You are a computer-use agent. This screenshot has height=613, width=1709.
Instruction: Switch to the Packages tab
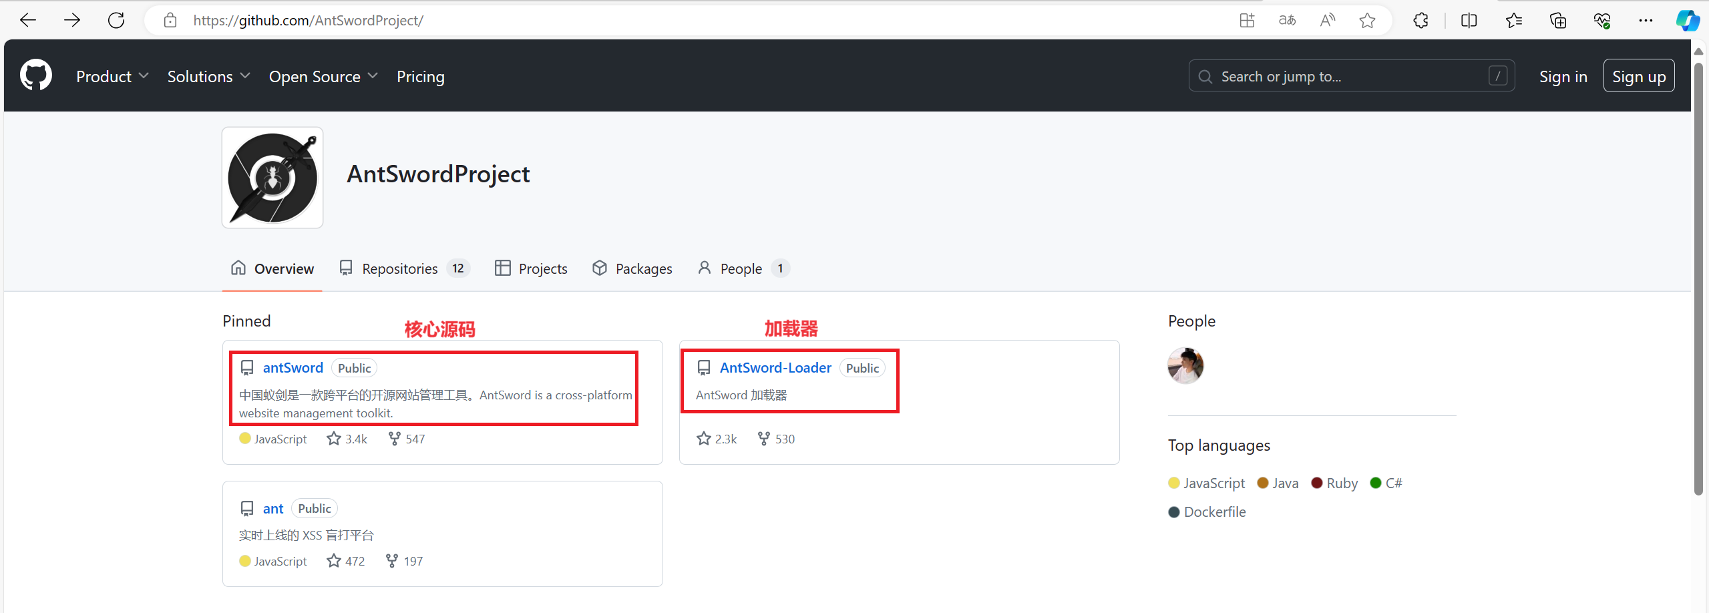(x=632, y=268)
